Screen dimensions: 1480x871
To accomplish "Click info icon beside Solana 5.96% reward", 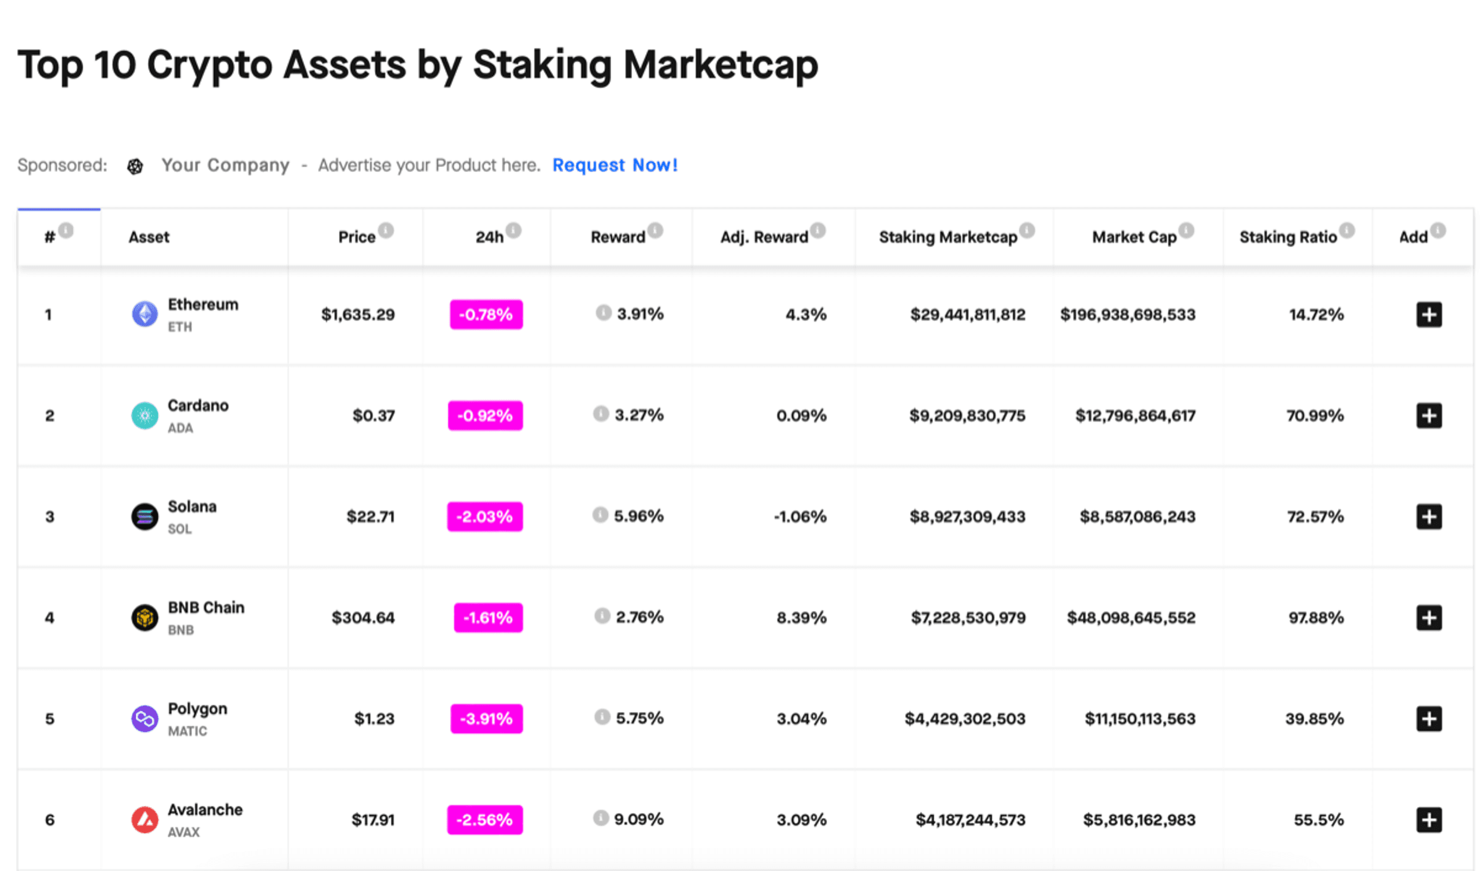I will [x=600, y=515].
